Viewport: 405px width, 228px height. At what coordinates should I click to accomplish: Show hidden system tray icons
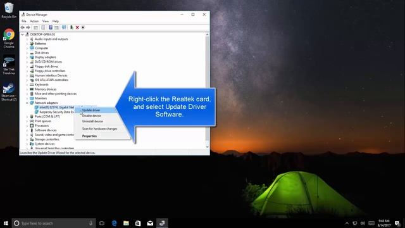tap(347, 223)
